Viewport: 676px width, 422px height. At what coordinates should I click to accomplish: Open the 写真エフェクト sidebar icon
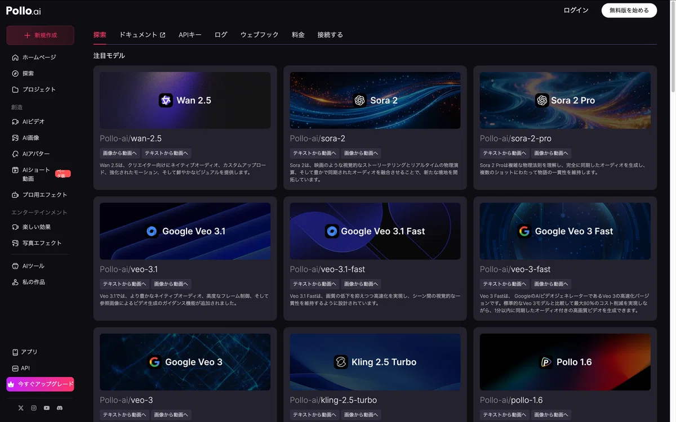15,243
